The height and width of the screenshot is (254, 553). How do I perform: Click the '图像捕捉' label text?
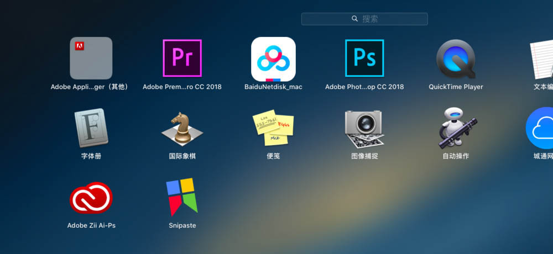(x=364, y=156)
